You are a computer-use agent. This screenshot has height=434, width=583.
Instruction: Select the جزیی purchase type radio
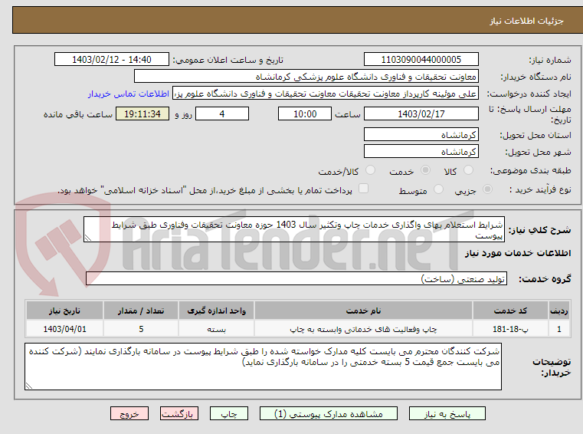(x=487, y=189)
